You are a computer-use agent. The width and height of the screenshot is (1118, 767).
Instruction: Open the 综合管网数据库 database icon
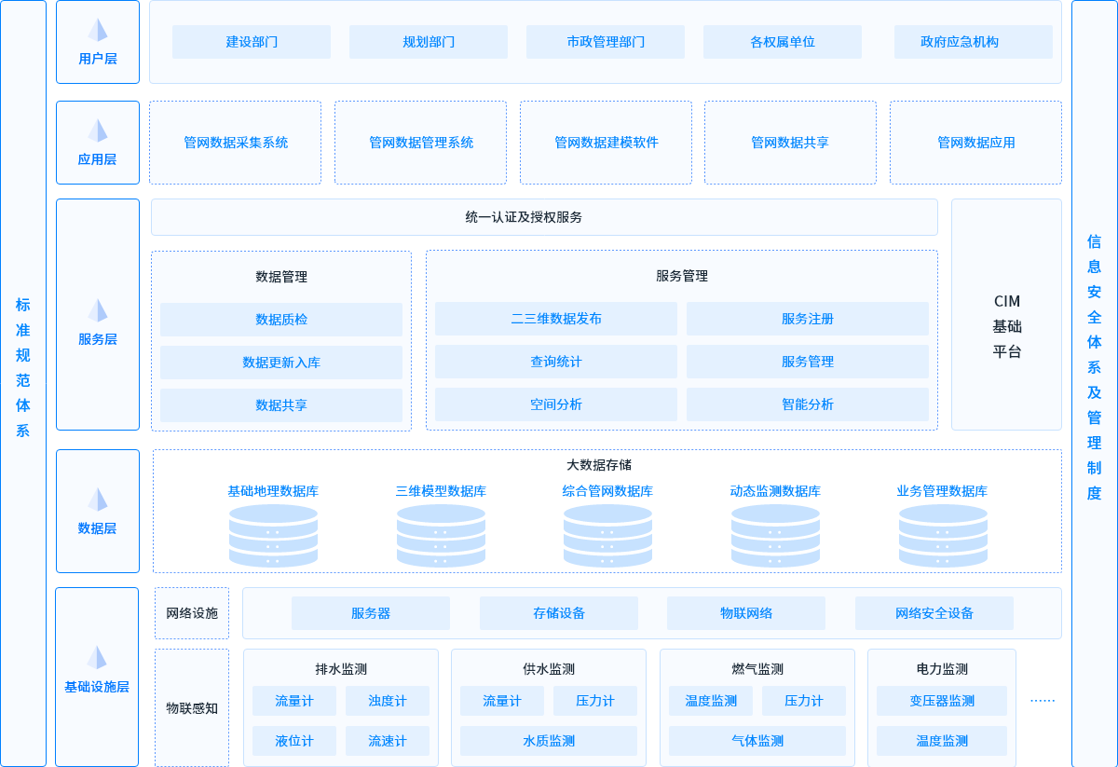click(x=607, y=536)
